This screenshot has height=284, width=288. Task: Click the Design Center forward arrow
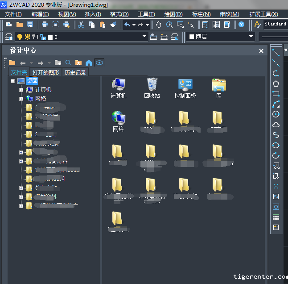[41, 63]
